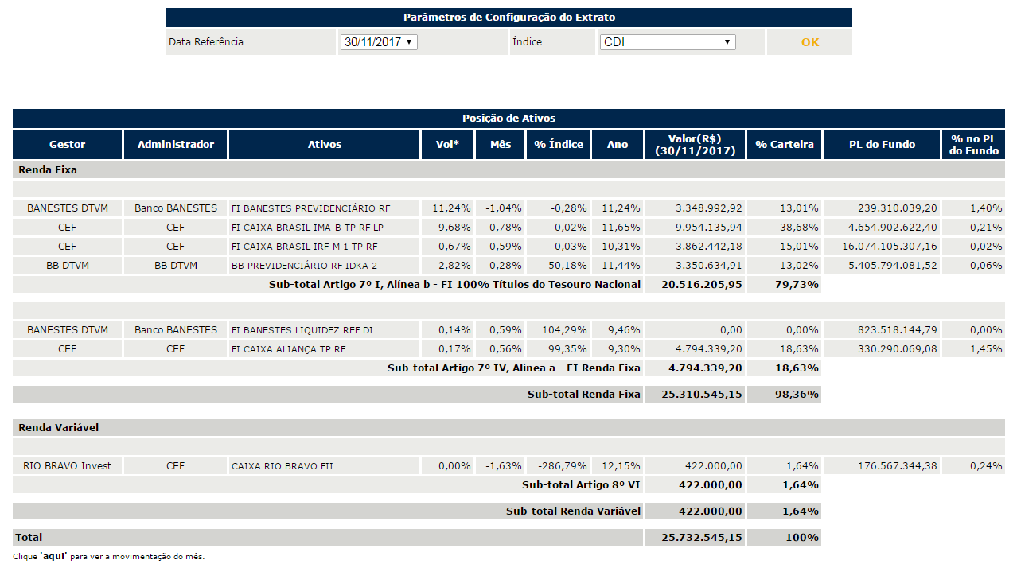The width and height of the screenshot is (1017, 564).
Task: Click the % Carteira column header
Action: point(785,145)
